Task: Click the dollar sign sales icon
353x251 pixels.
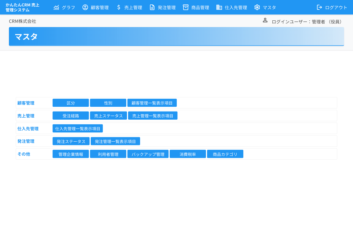Action: tap(119, 8)
